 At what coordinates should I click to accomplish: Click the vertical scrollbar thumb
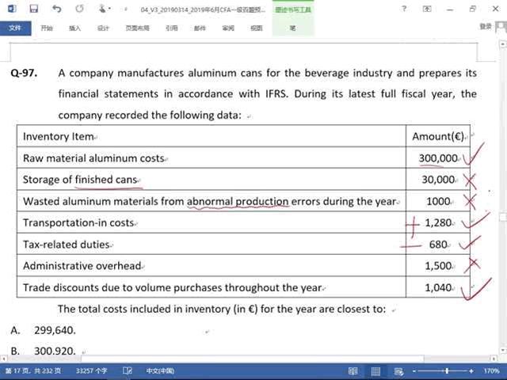coord(503,217)
